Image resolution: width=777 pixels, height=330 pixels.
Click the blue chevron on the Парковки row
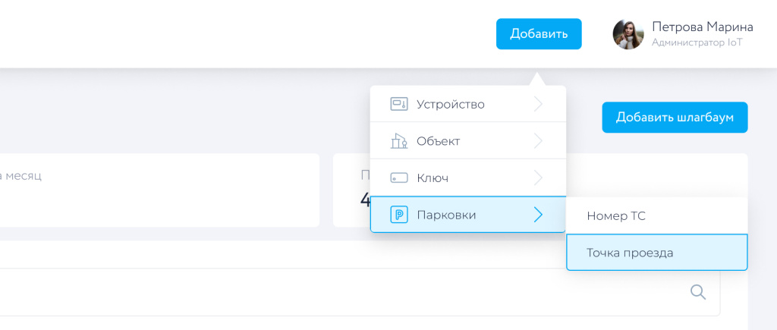click(x=538, y=215)
